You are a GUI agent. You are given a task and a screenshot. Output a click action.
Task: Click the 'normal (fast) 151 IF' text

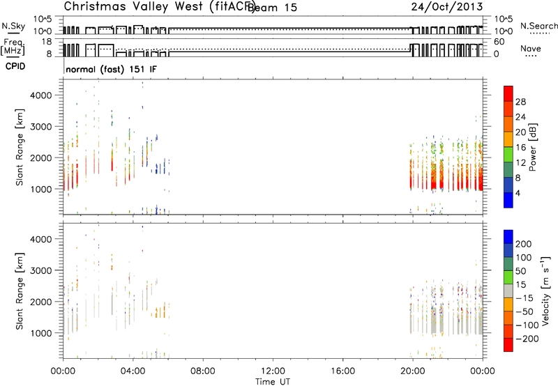pyautogui.click(x=111, y=69)
